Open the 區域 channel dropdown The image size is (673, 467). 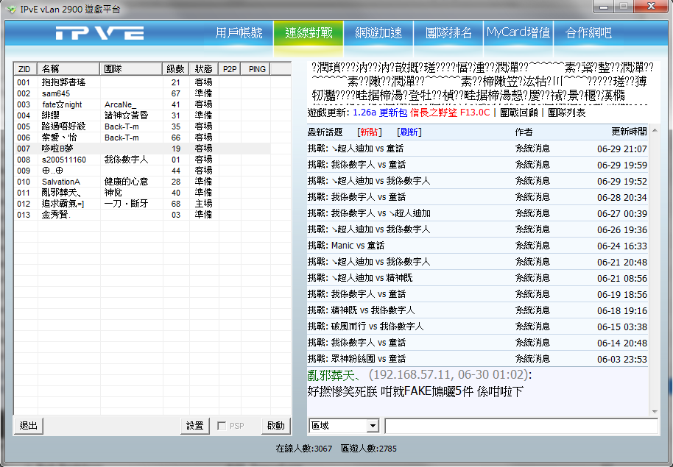(x=372, y=426)
